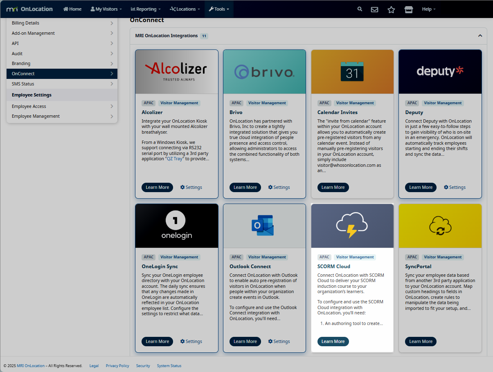Viewport: 493px width, 372px height.
Task: Open the envelope messages icon
Action: click(374, 9)
